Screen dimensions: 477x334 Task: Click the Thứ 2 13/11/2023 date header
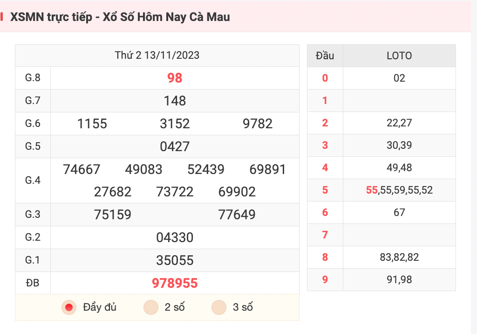click(x=157, y=56)
